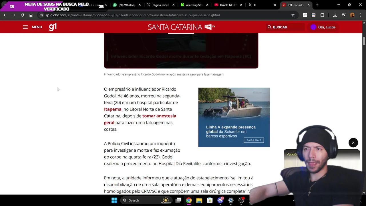The height and width of the screenshot is (206, 366).
Task: Open OBS Studio from the taskbar
Action: coord(241,200)
